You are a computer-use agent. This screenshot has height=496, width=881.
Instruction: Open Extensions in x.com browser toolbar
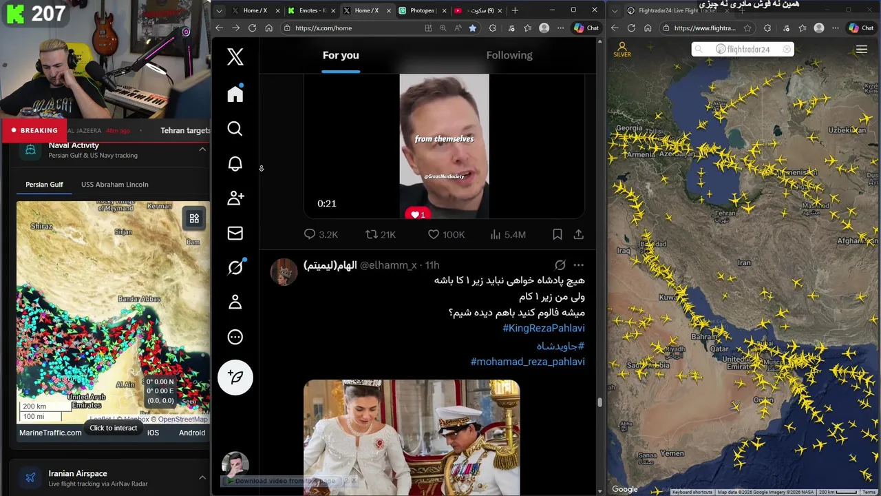pos(492,28)
